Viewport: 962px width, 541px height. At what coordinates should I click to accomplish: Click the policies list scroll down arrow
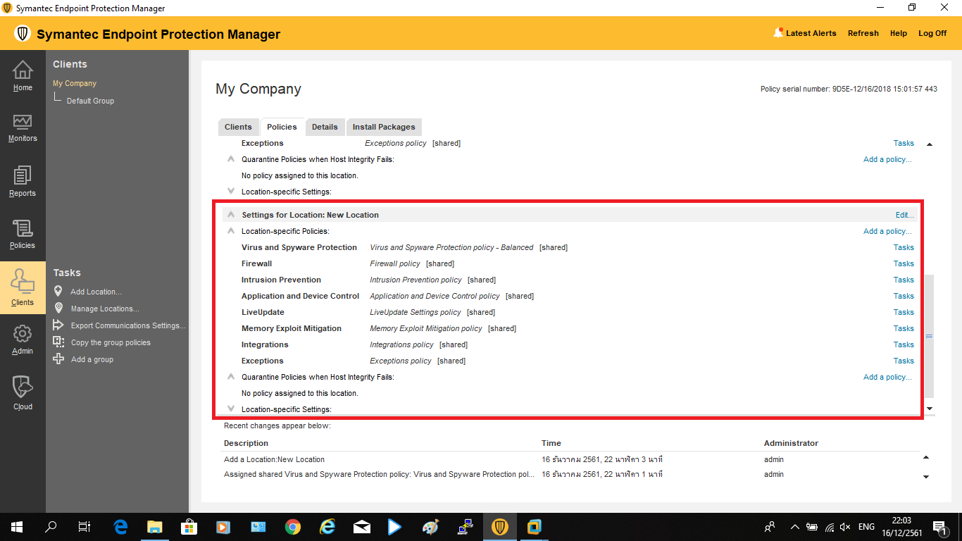tap(929, 409)
